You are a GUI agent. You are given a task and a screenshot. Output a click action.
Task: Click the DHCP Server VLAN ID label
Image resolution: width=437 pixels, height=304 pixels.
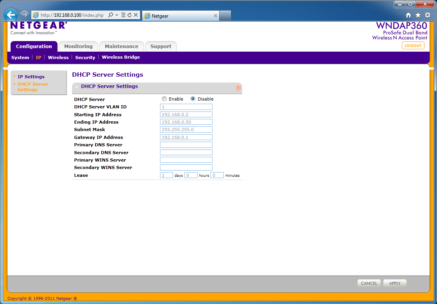100,107
